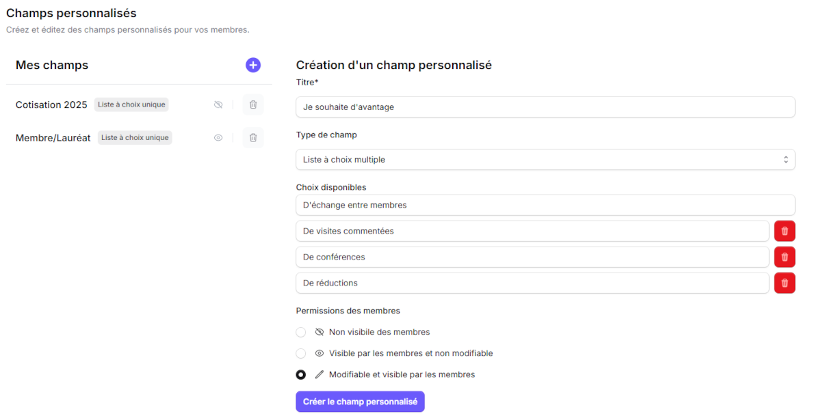821x416 pixels.
Task: Click 'Créer le champ personnalisé'
Action: (360, 402)
